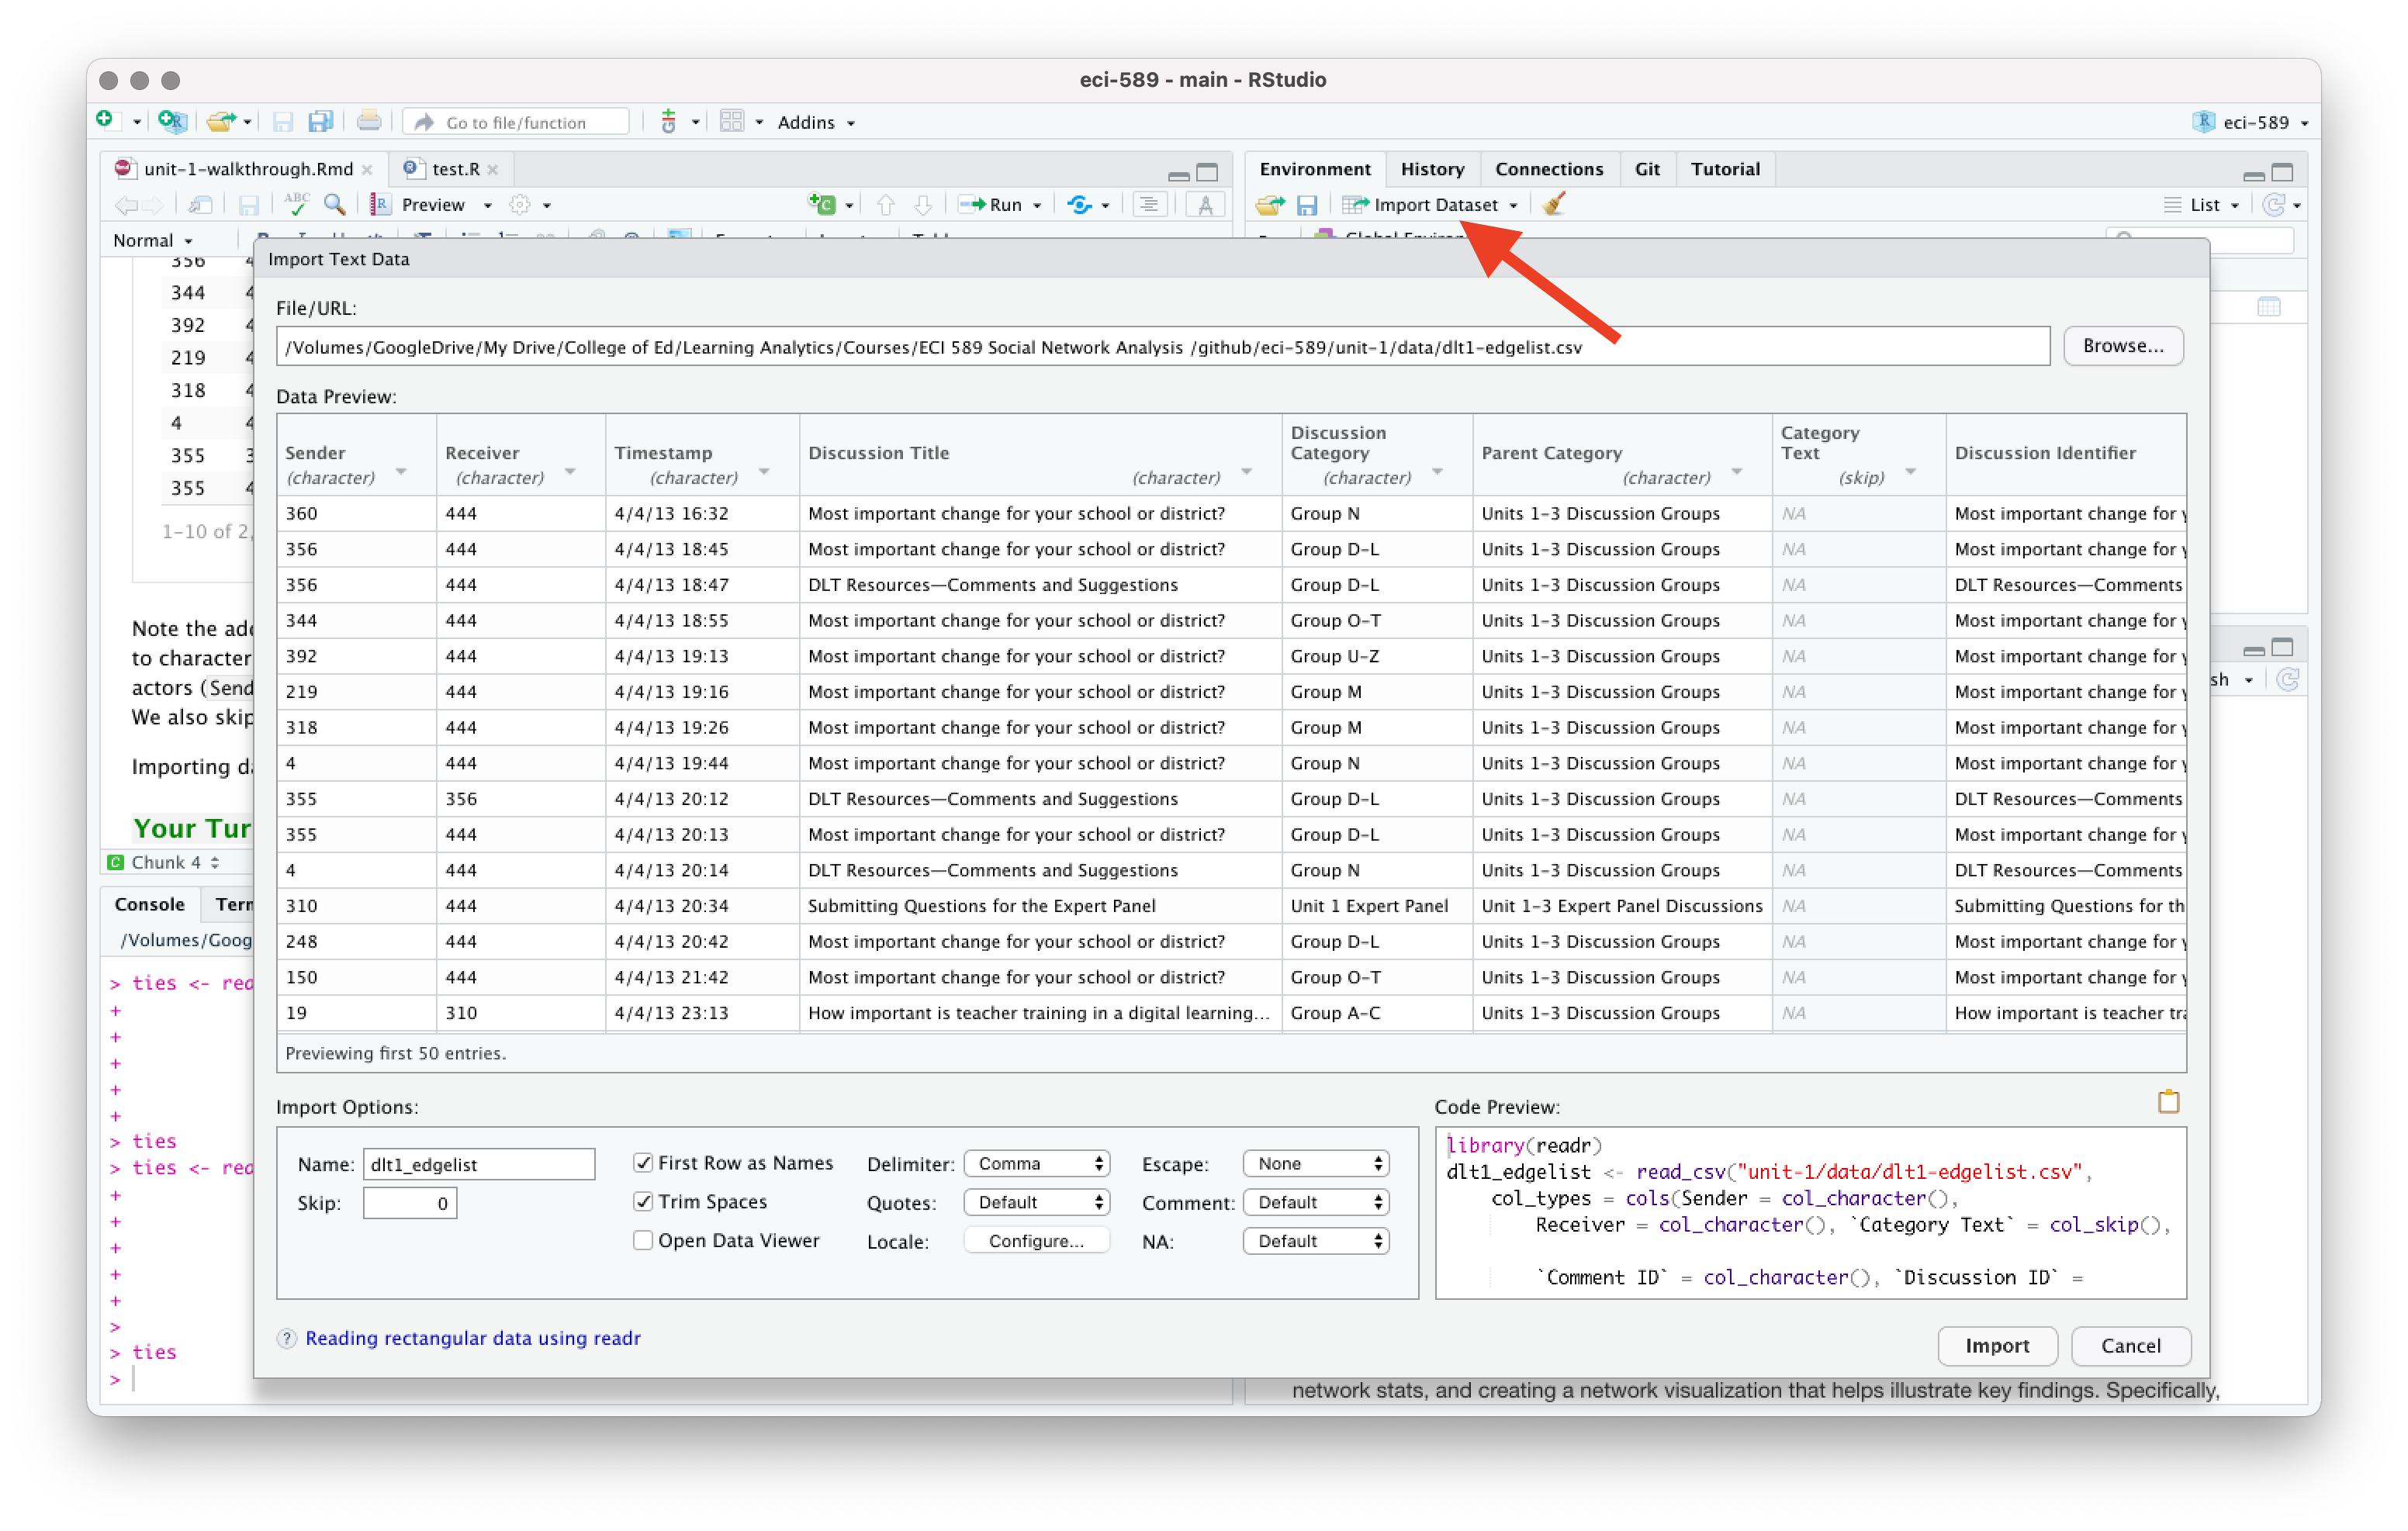2408x1531 pixels.
Task: Open the eci-589 project menu
Action: click(x=2251, y=122)
